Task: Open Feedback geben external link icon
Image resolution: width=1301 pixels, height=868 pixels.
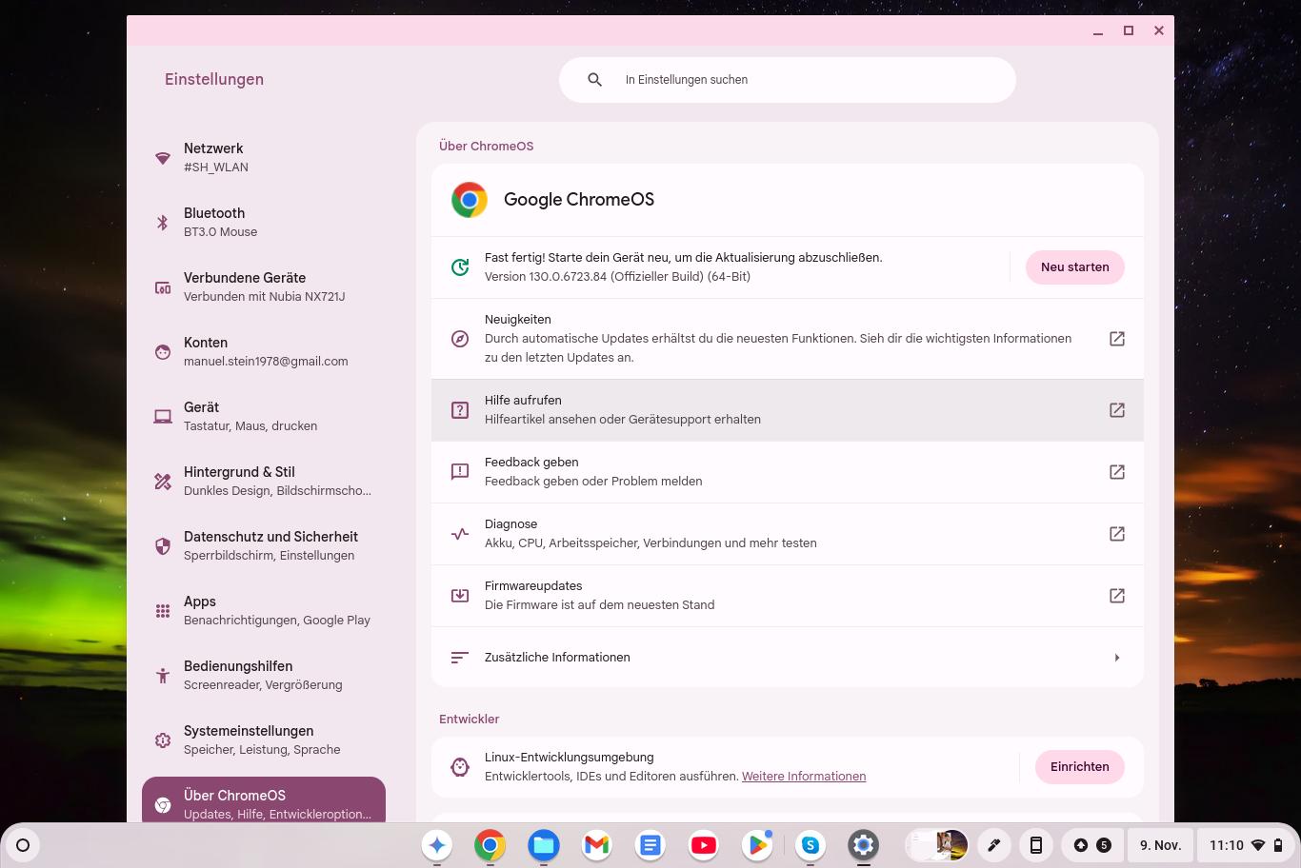Action: [1117, 472]
